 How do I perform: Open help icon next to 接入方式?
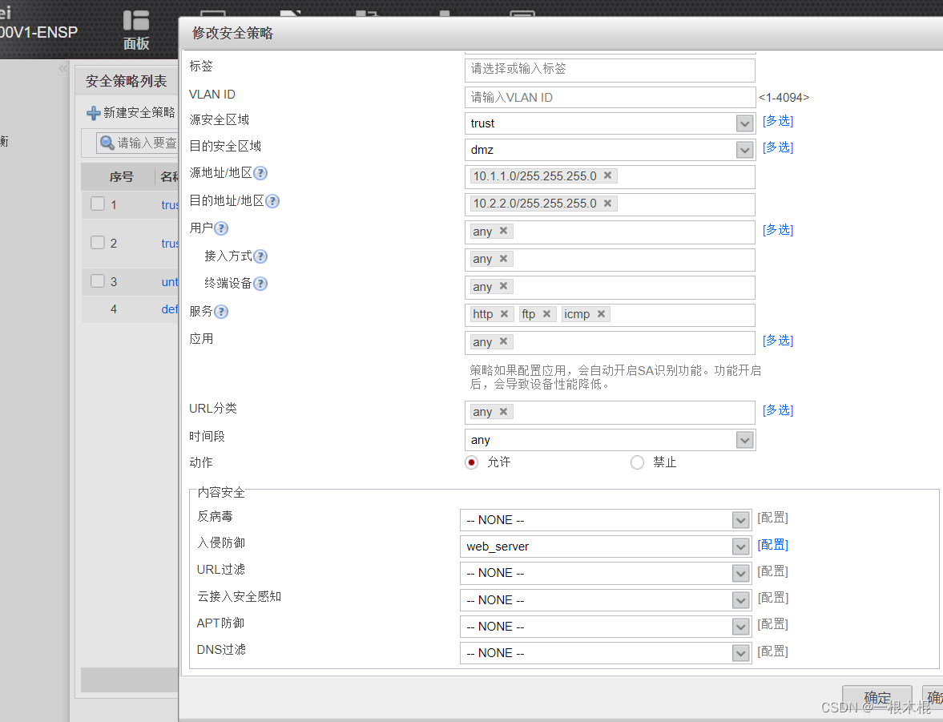(260, 256)
